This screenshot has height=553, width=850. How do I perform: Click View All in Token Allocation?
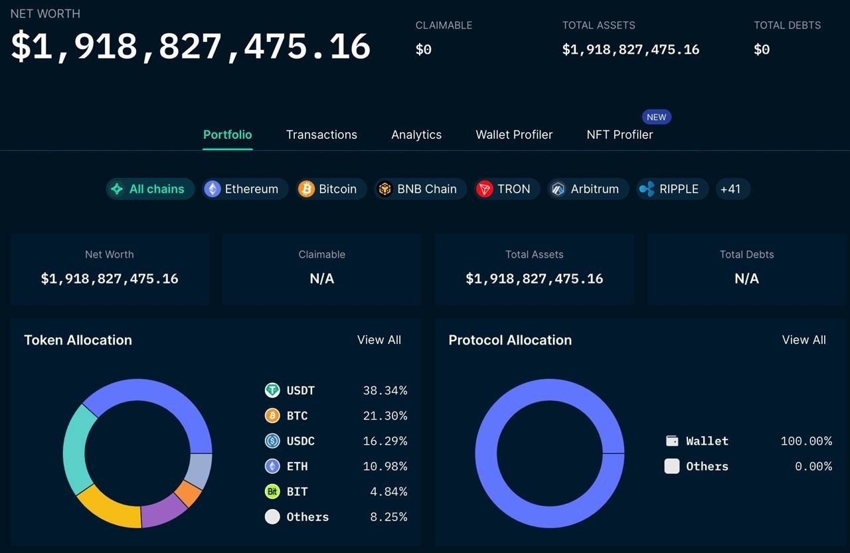pyautogui.click(x=379, y=340)
